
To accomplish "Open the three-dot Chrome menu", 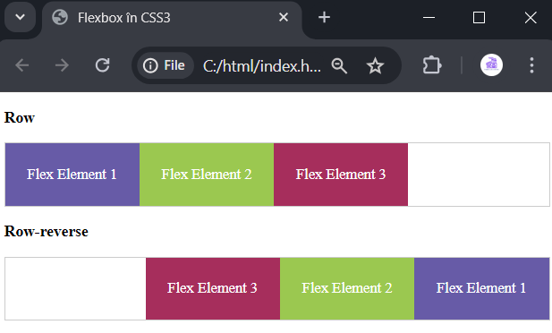I will 531,65.
